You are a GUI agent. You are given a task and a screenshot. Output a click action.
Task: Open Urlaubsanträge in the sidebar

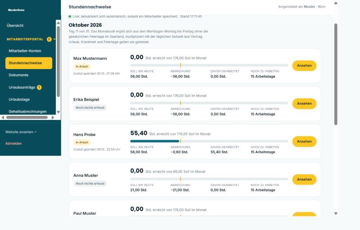[x=22, y=87]
